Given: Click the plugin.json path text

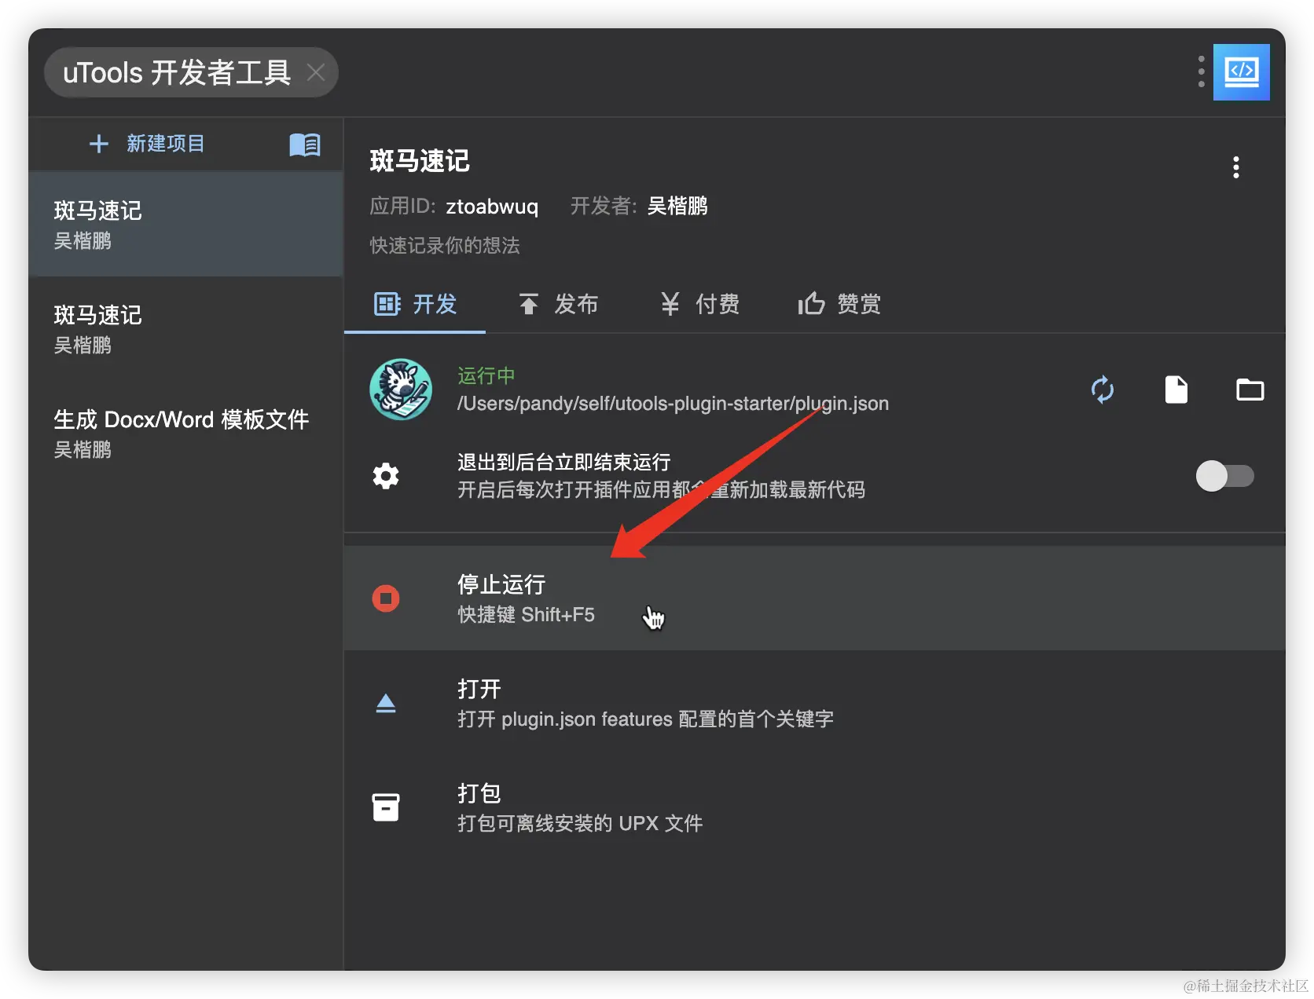Looking at the screenshot, I should pos(674,404).
